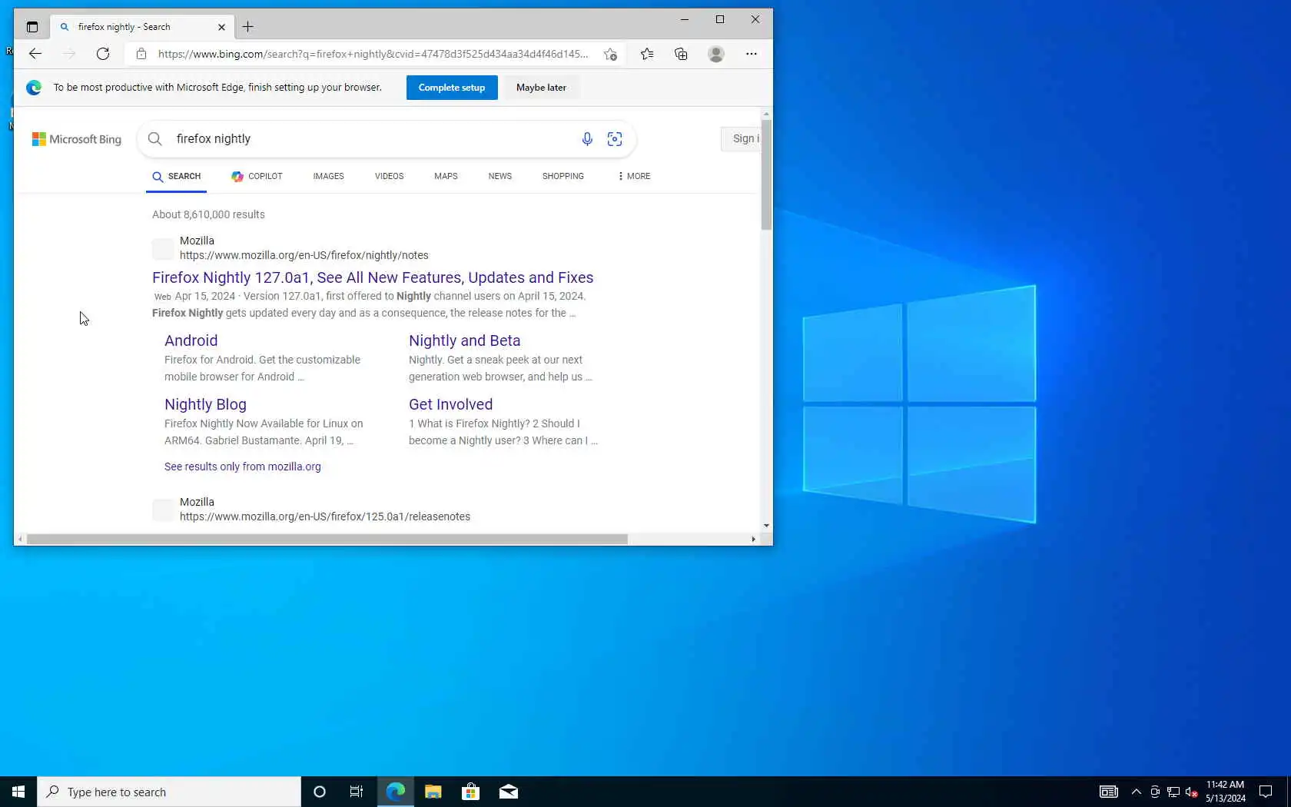Switch to the Shopping results tab

(563, 176)
